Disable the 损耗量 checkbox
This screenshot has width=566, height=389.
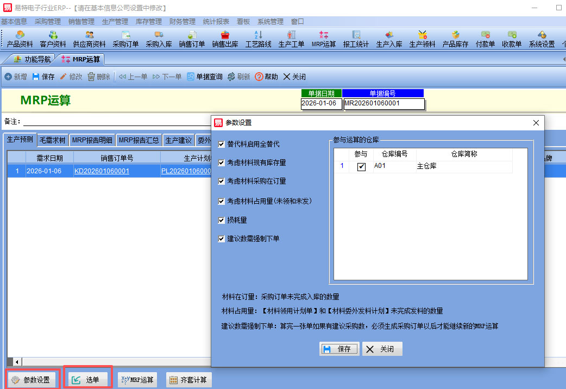pos(222,221)
